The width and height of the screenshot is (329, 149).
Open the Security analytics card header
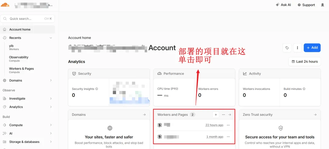pos(109,74)
